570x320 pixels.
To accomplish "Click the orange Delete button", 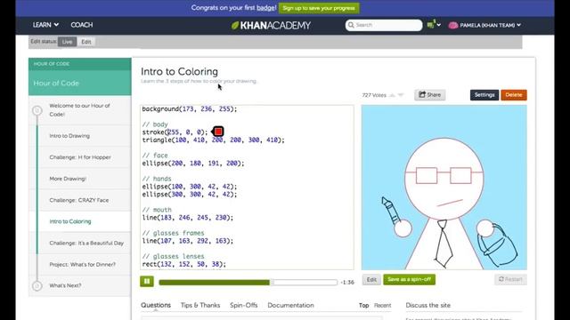I will (x=514, y=95).
